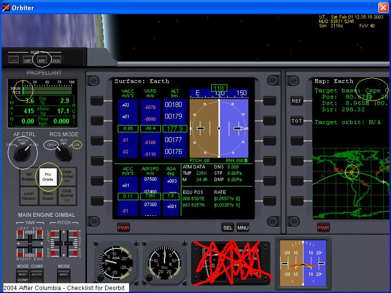Adjust the pitch gimbal slider handle
This screenshot has width=391, height=293.
[x=64, y=243]
